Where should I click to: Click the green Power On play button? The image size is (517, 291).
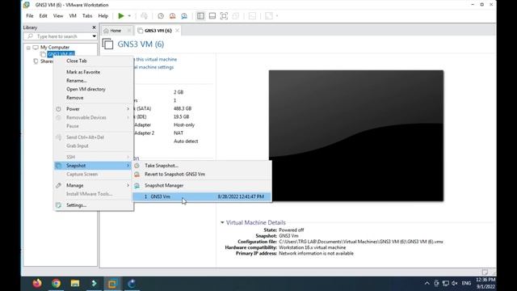click(x=121, y=16)
